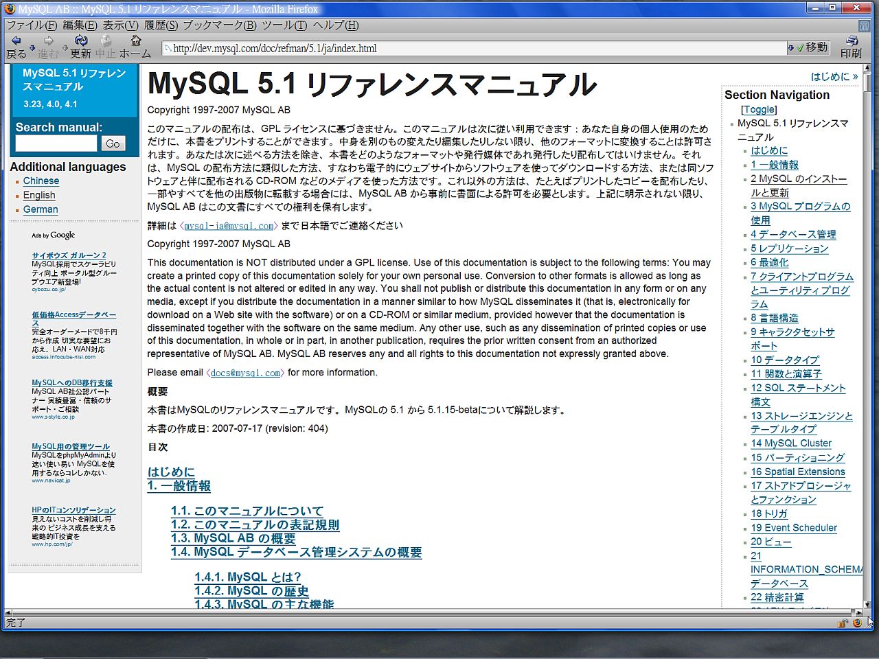The width and height of the screenshot is (879, 659).
Task: Open sidebar link 6 最適化
Action: 770,262
